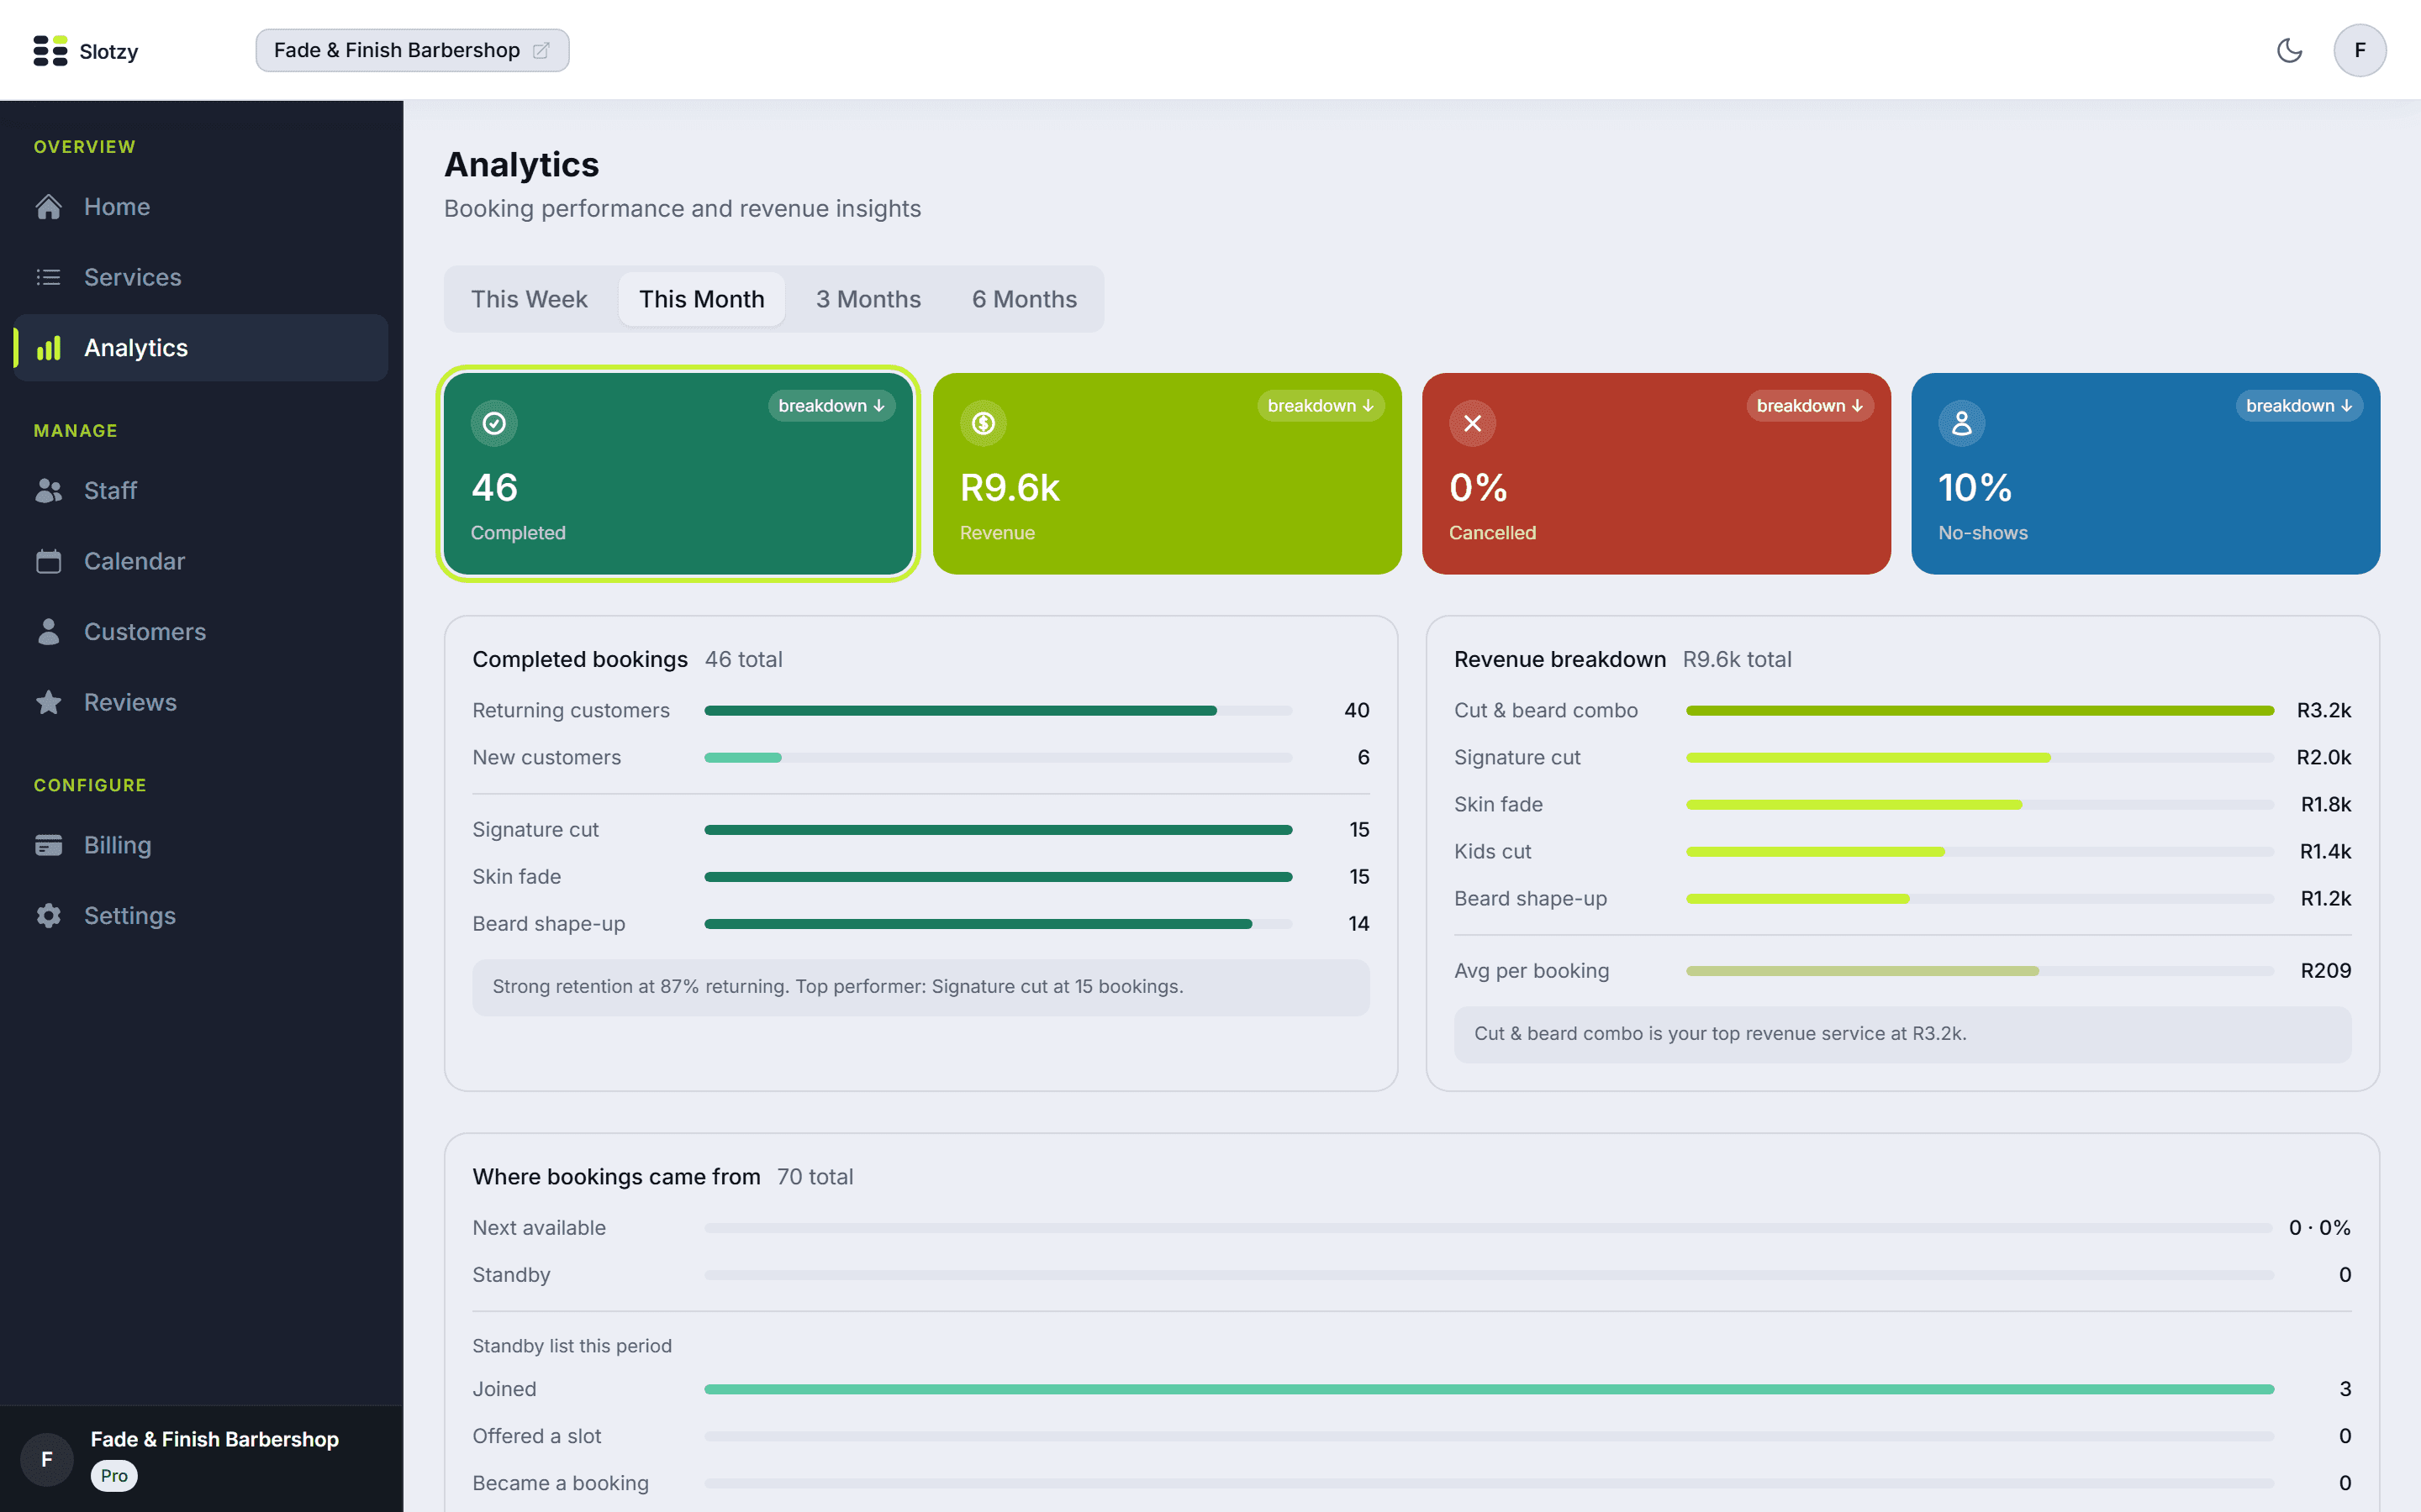
Task: Click the Signature cut row in Completed bookings
Action: 920,830
